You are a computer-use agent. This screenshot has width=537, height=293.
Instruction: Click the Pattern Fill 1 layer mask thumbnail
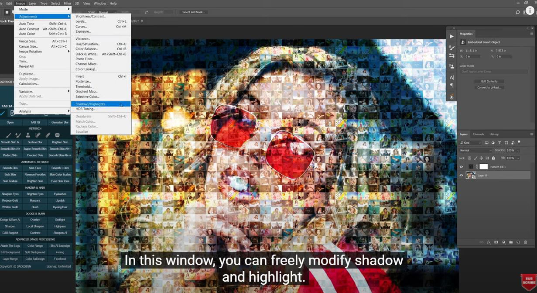coord(483,167)
